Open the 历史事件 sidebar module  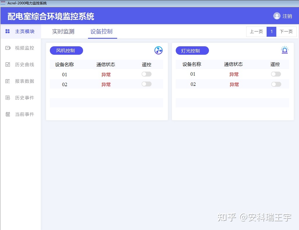24,98
